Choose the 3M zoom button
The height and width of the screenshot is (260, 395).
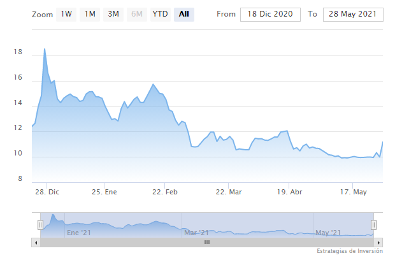(x=113, y=15)
